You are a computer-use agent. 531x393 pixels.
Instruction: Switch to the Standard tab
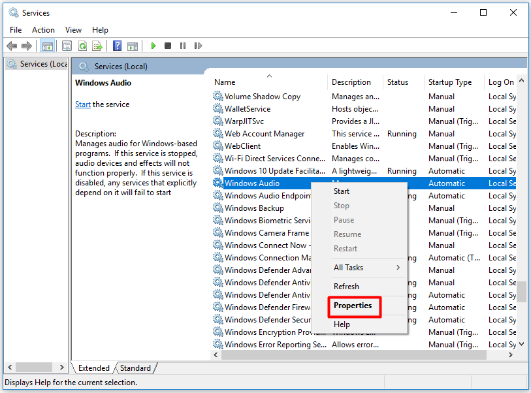coord(135,368)
